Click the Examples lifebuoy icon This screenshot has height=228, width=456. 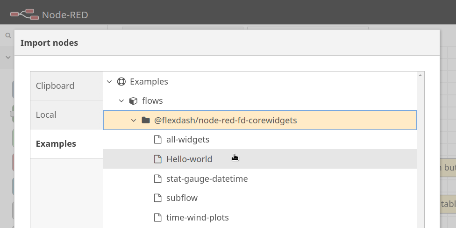tap(121, 82)
